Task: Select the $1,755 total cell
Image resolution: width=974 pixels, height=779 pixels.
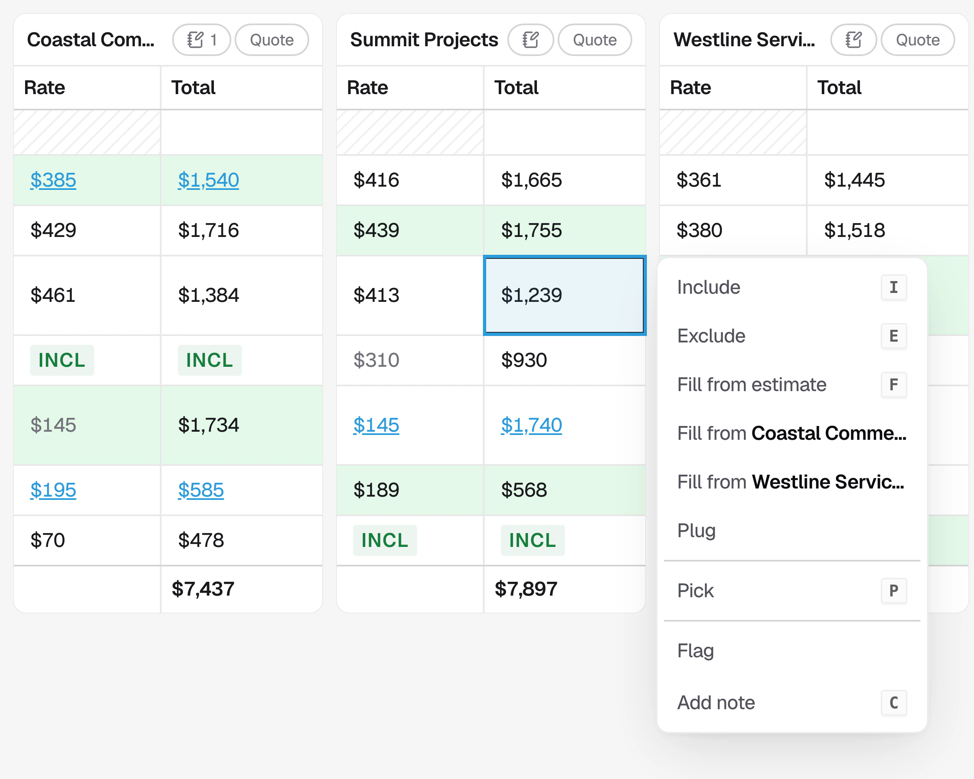Action: click(x=565, y=231)
